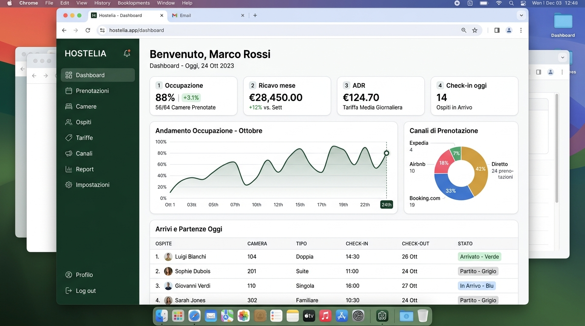The height and width of the screenshot is (326, 585).
Task: Close the Hostelia - Dashboard tab
Action: pyautogui.click(x=162, y=15)
